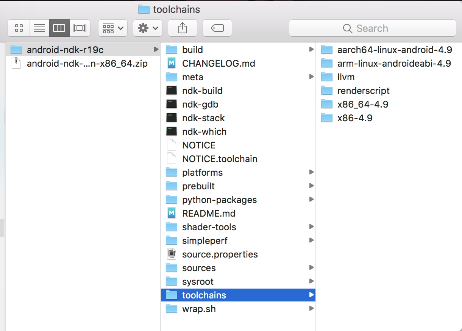Open the item arrangement dropdown

pyautogui.click(x=112, y=28)
